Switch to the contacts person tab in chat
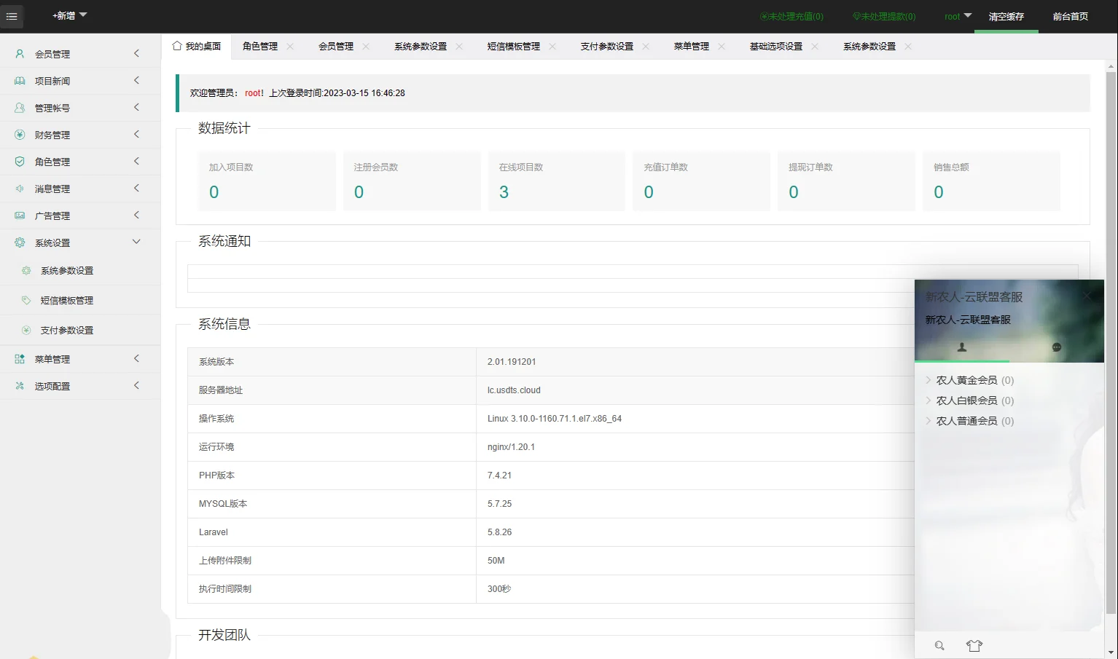Image resolution: width=1118 pixels, height=659 pixels. (x=962, y=347)
